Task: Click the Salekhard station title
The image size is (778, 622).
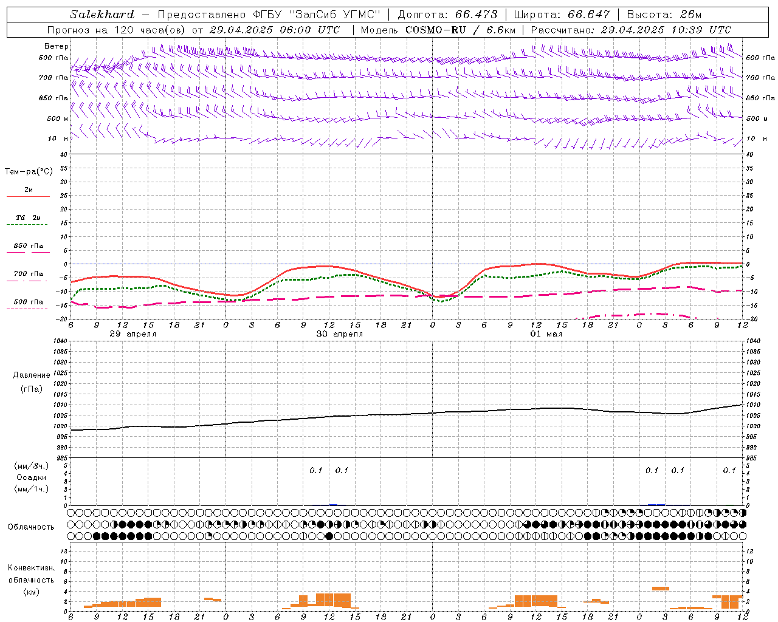Action: point(102,15)
